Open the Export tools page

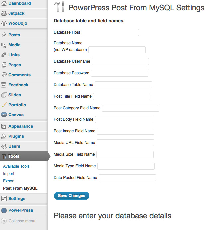tap(9, 181)
